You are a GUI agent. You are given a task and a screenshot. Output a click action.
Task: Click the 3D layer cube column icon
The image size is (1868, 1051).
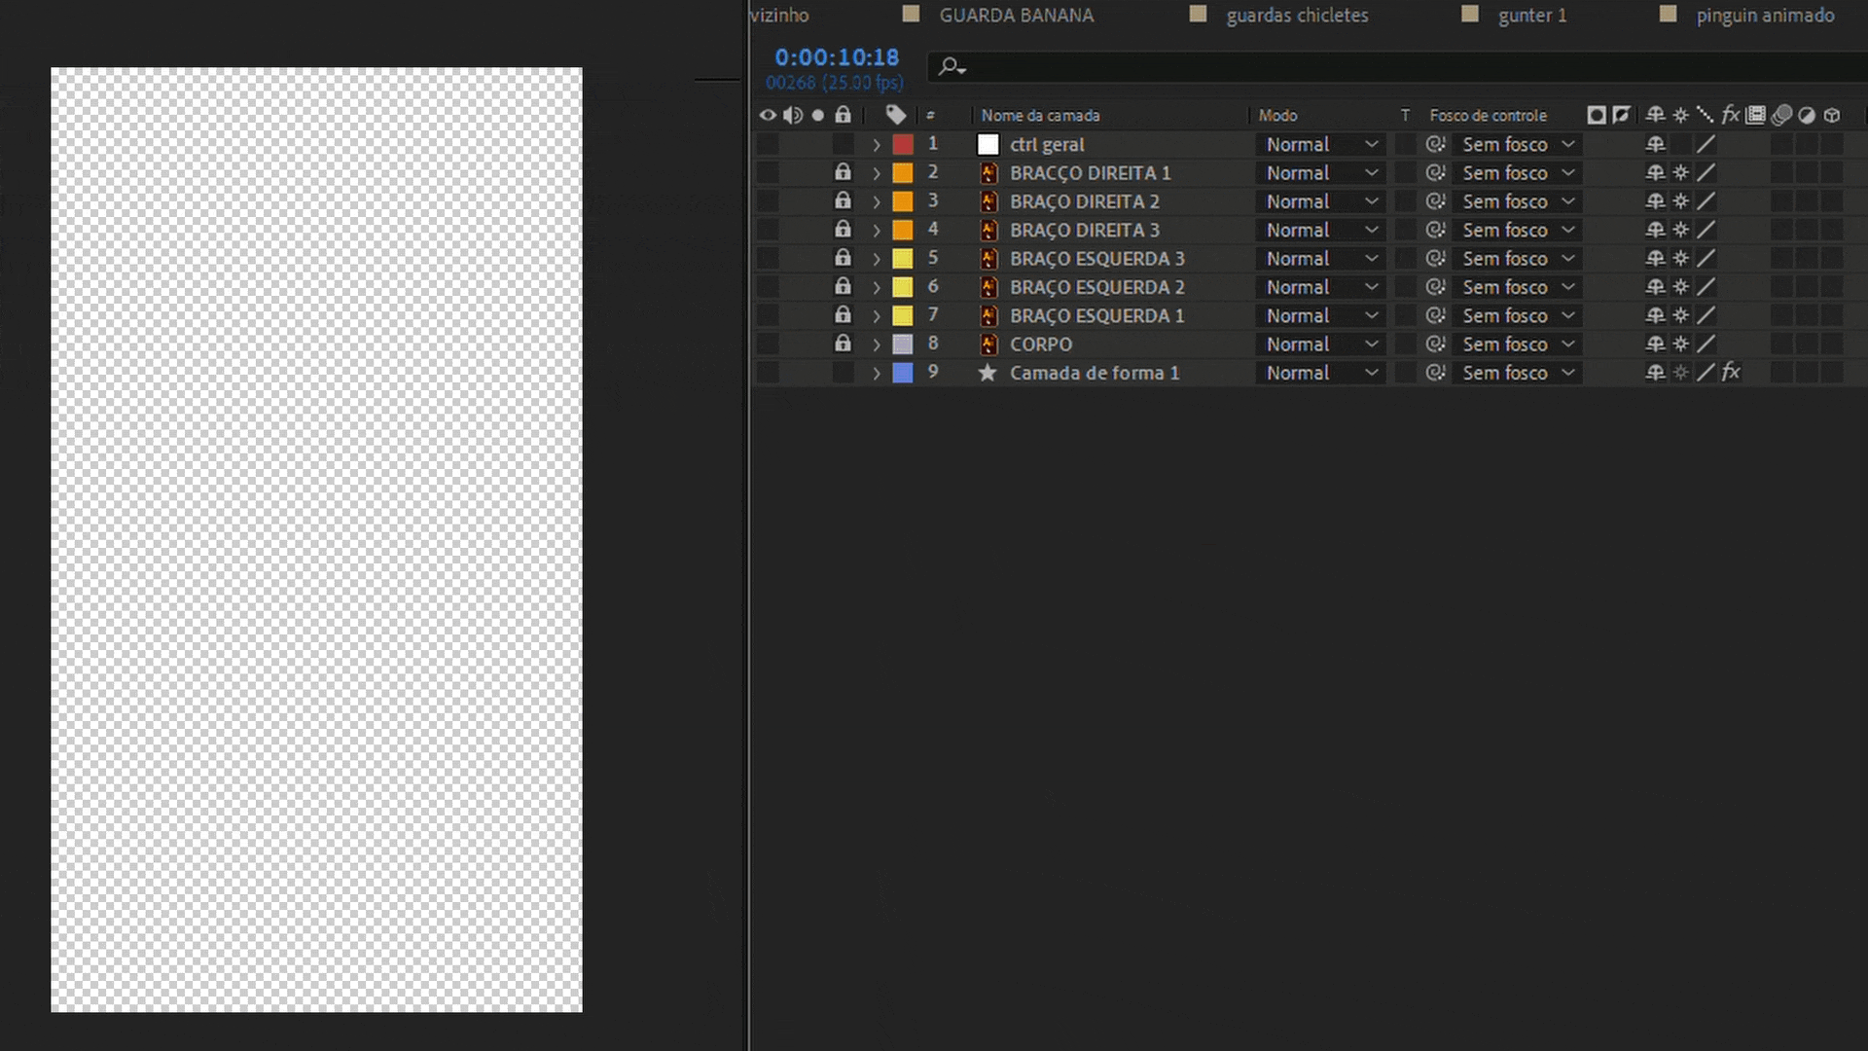pyautogui.click(x=1832, y=115)
